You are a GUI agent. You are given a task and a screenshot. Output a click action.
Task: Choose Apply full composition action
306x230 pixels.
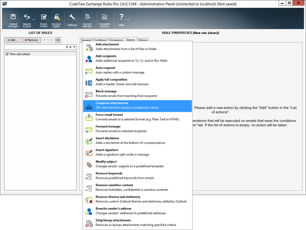pyautogui.click(x=138, y=82)
